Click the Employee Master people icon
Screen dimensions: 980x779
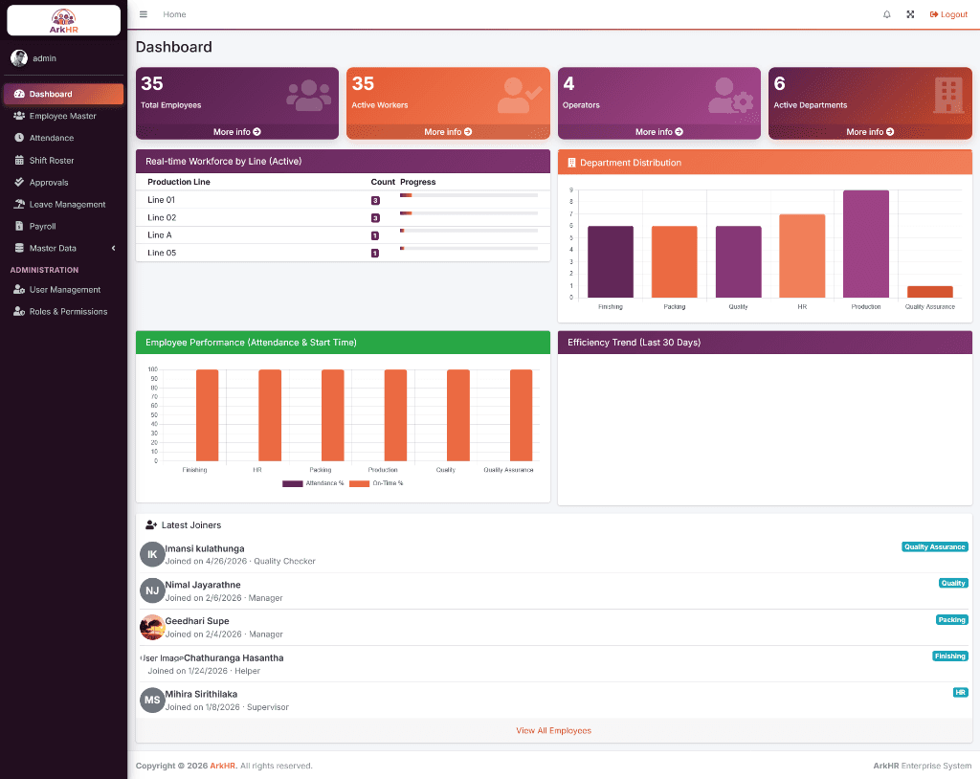(19, 116)
